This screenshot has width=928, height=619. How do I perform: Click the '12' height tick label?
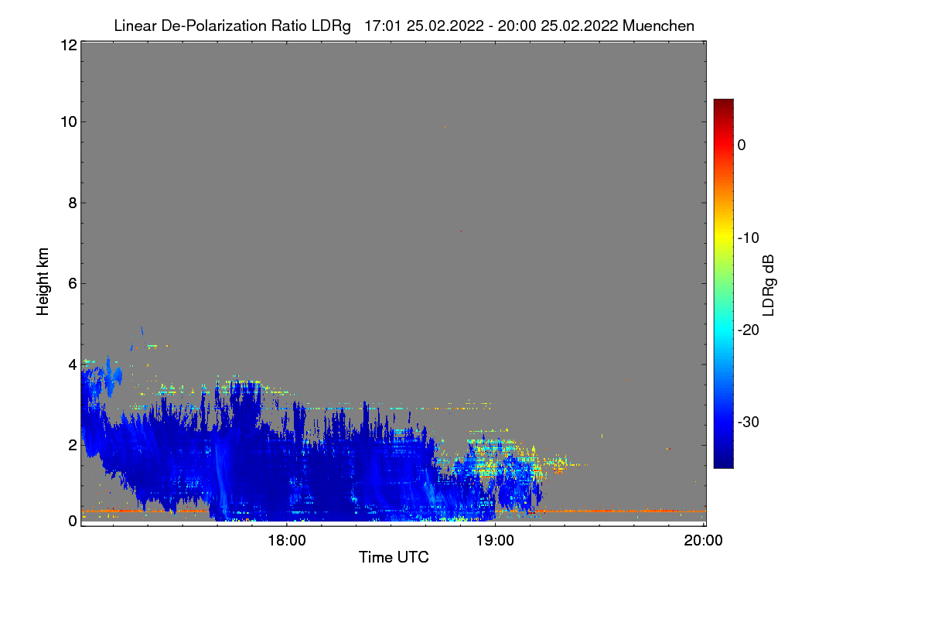67,45
